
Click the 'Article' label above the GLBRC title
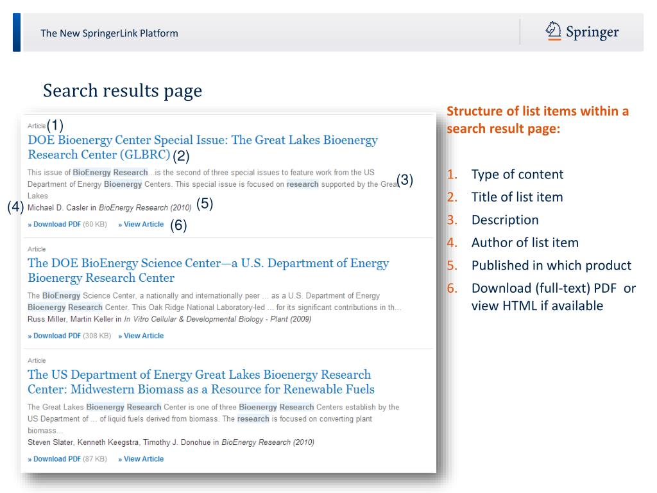pos(37,126)
